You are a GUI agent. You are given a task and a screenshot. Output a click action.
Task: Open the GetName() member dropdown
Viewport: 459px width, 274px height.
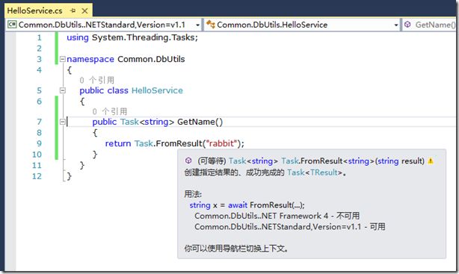(431, 25)
